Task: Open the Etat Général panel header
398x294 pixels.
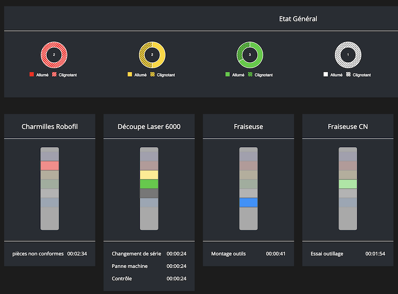Action: pos(298,19)
